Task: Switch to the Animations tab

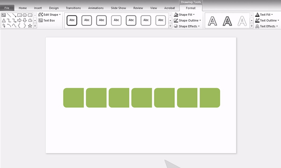Action: tap(96, 8)
